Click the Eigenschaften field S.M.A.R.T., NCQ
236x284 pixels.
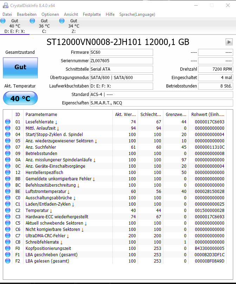[x=162, y=103]
